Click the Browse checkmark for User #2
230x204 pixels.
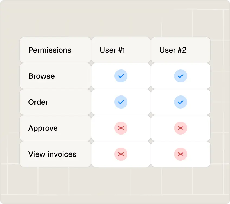[181, 76]
